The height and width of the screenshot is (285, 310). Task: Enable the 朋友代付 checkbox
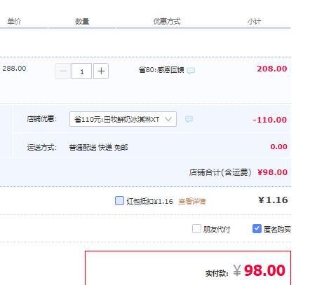(196, 229)
